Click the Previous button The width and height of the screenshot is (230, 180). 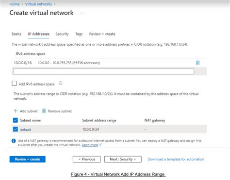[x=86, y=159]
